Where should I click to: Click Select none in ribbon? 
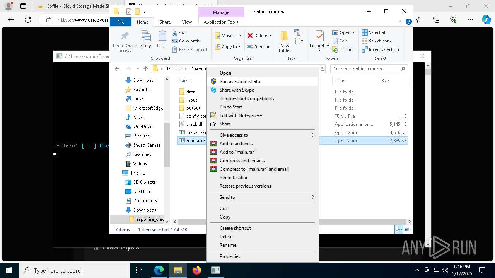tap(377, 41)
